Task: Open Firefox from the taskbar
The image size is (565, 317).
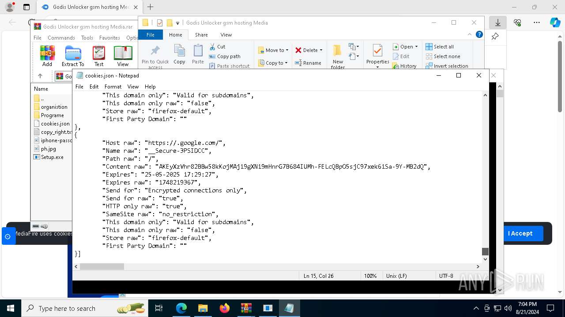Action: 225,308
